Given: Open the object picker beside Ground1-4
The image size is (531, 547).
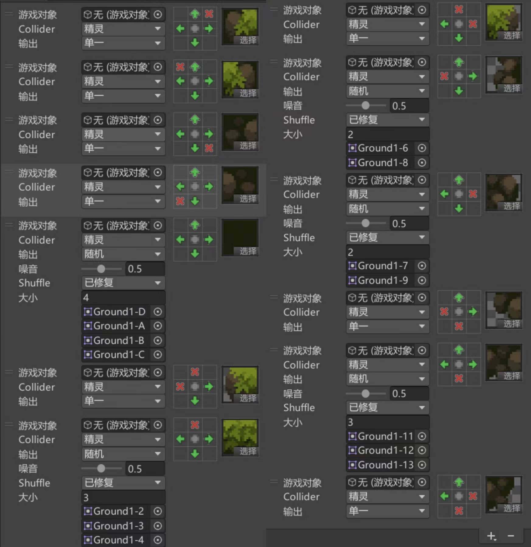Looking at the screenshot, I should coord(158,540).
